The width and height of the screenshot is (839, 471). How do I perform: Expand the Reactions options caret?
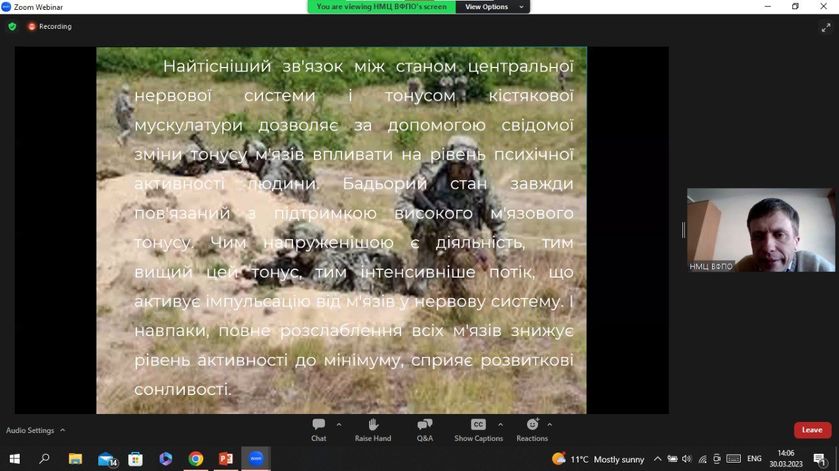coord(549,424)
